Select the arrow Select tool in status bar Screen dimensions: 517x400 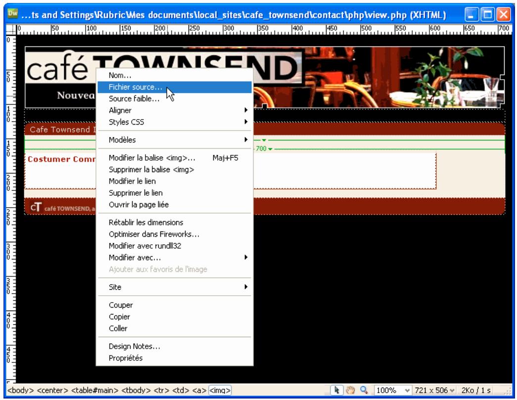[336, 390]
